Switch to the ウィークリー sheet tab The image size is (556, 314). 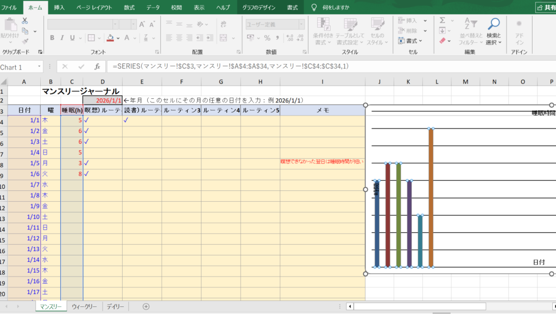pos(84,307)
